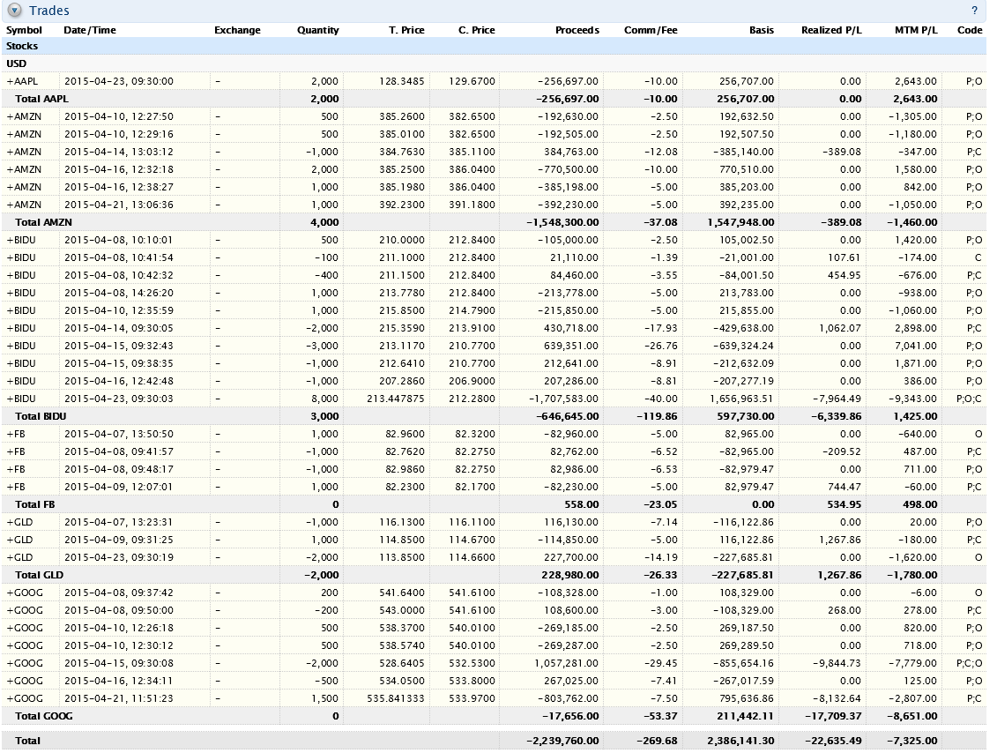Click the Symbol column header
The width and height of the screenshot is (997, 753).
[x=24, y=30]
